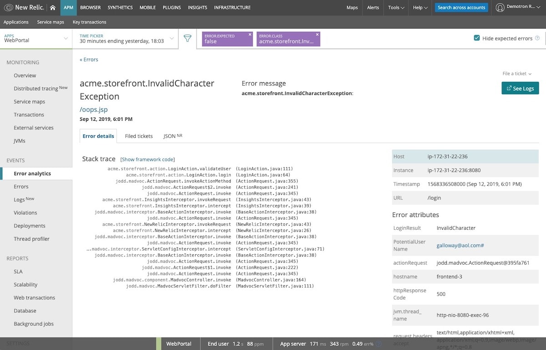Remove the ERROR.EXPECTED false filter
Viewport: 546px width, 350px height.
pos(250,35)
